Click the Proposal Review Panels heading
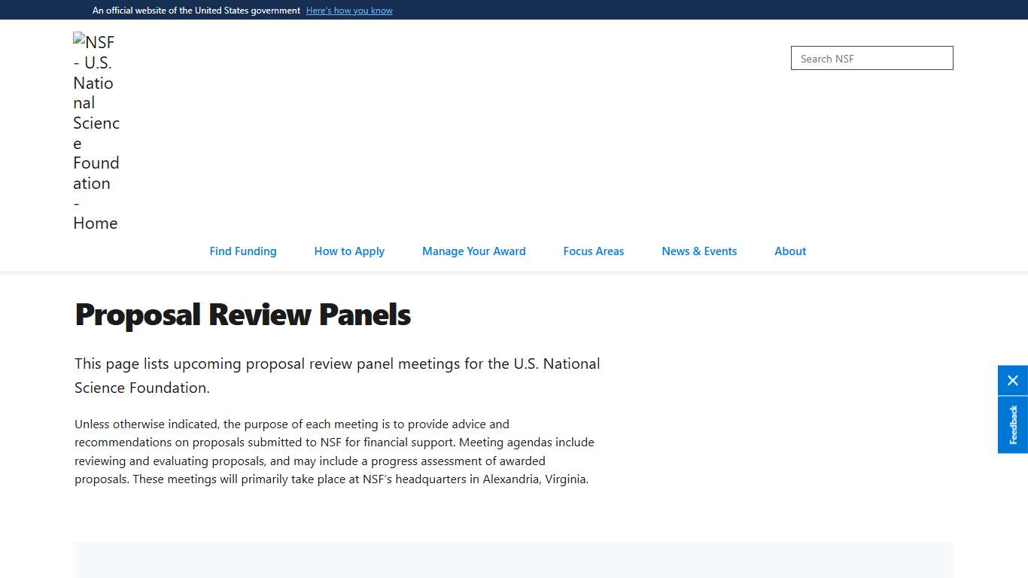The width and height of the screenshot is (1028, 578). point(242,315)
